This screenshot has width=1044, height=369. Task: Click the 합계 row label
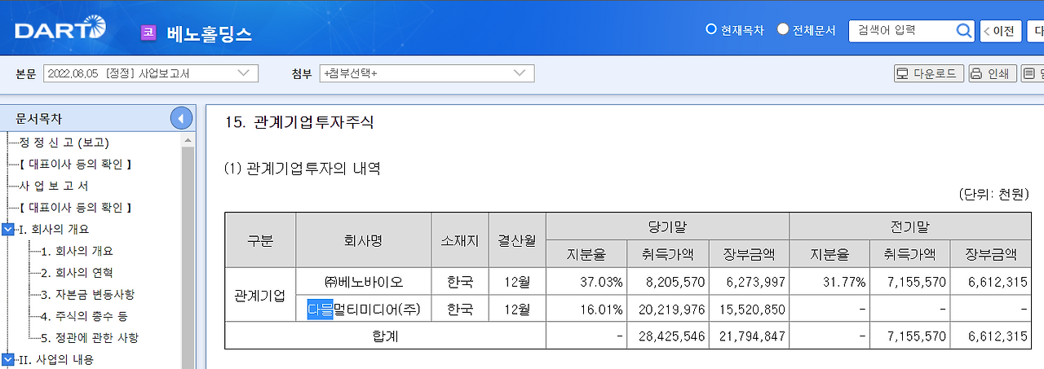pos(385,336)
